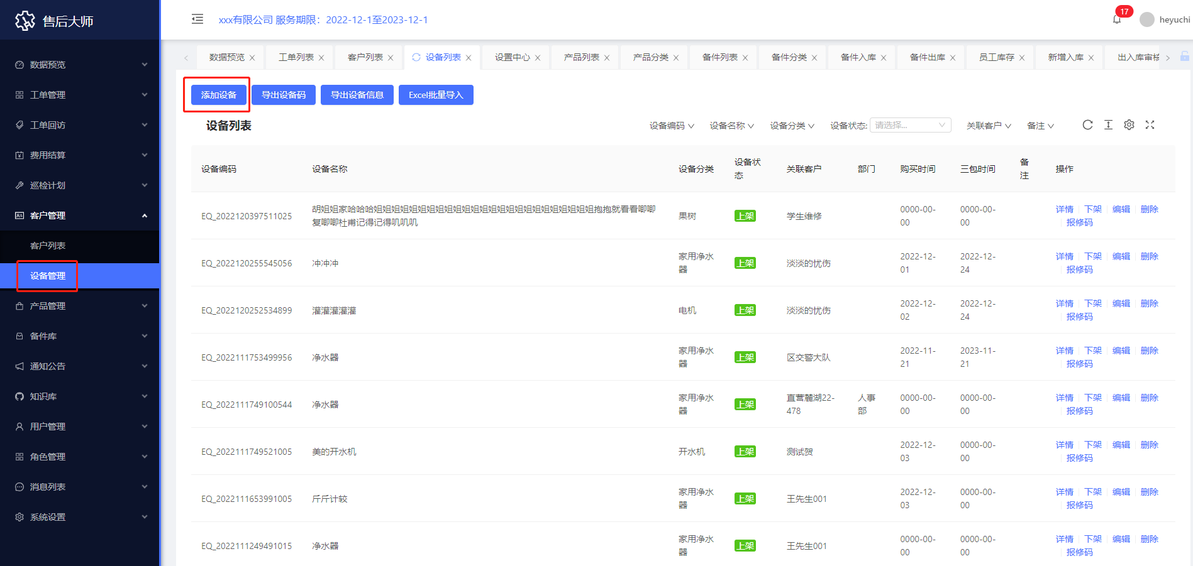Screen dimensions: 1193x566
Task: Click 删除 for the 冲冲冲 device
Action: 1149,256
